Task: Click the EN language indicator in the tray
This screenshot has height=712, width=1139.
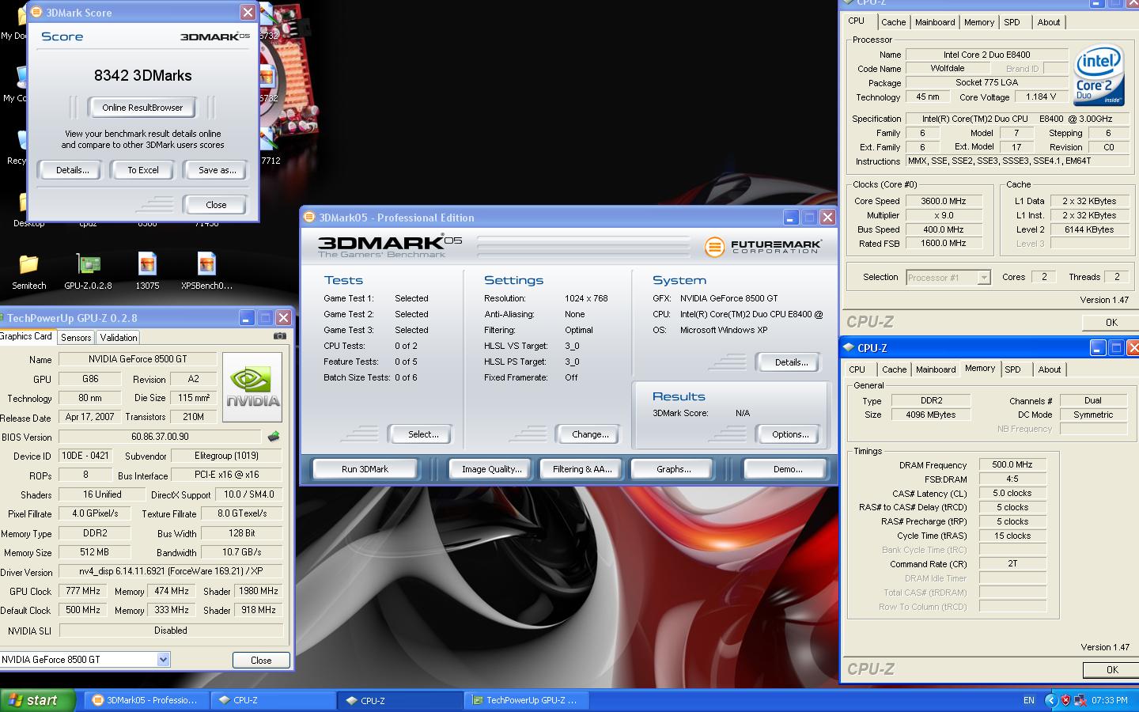Action: pos(1028,700)
